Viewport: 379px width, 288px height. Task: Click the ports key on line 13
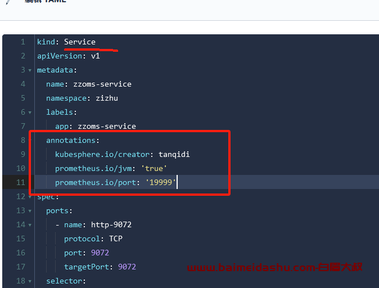coord(57,210)
